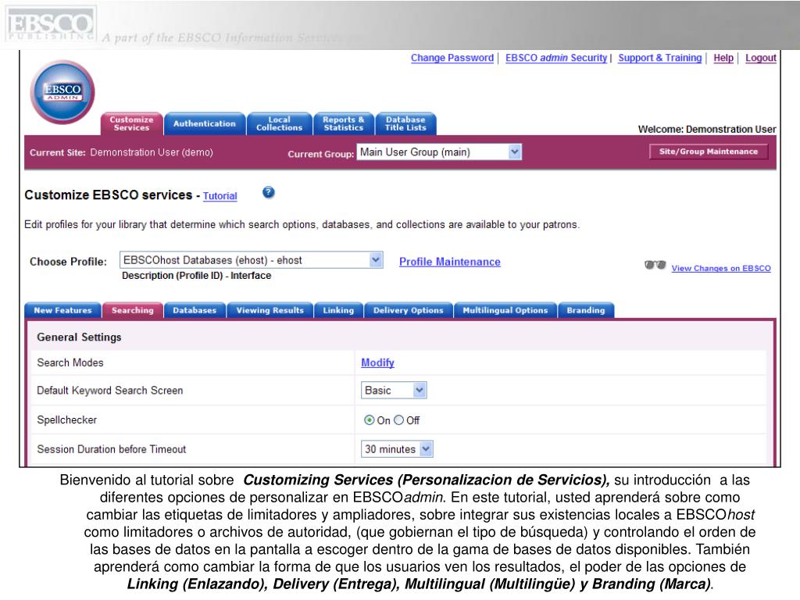Click the Search Modes row label

click(70, 362)
